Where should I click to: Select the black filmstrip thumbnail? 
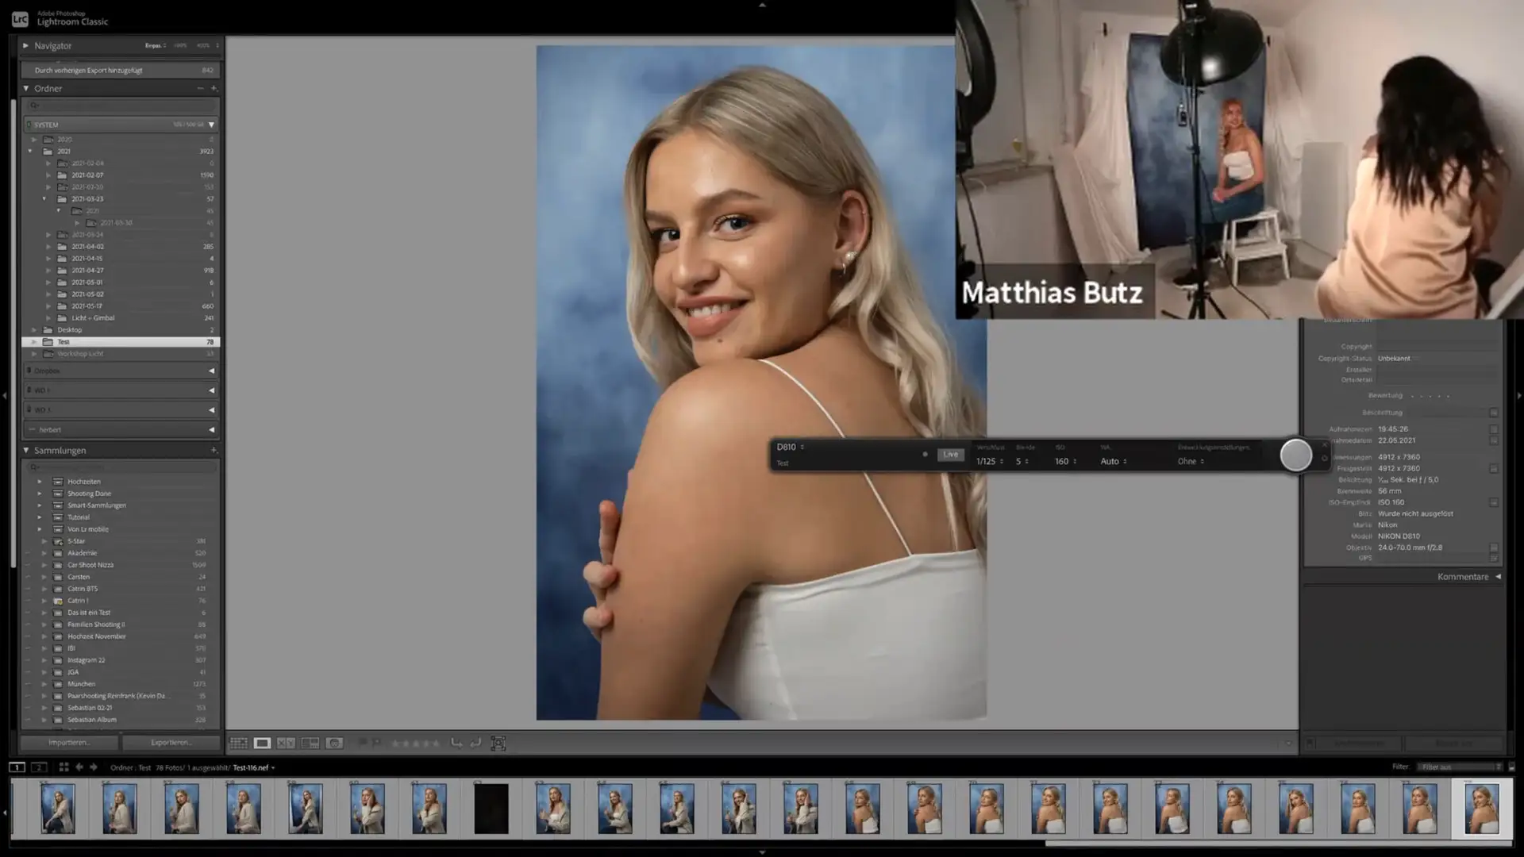[x=491, y=809]
